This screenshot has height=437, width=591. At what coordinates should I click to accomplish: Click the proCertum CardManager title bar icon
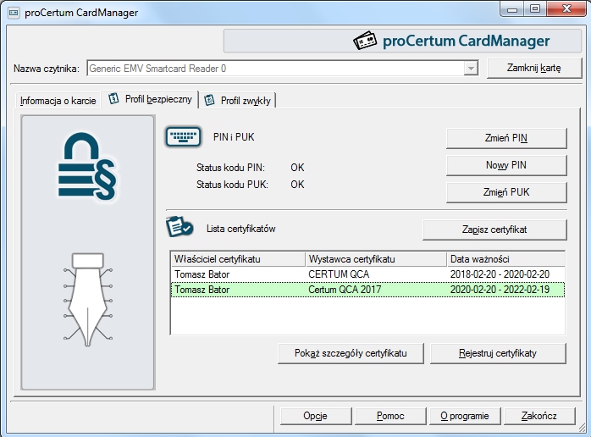14,13
